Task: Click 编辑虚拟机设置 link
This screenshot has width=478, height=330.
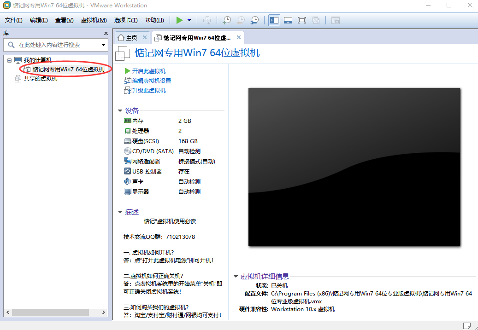Action: point(152,81)
